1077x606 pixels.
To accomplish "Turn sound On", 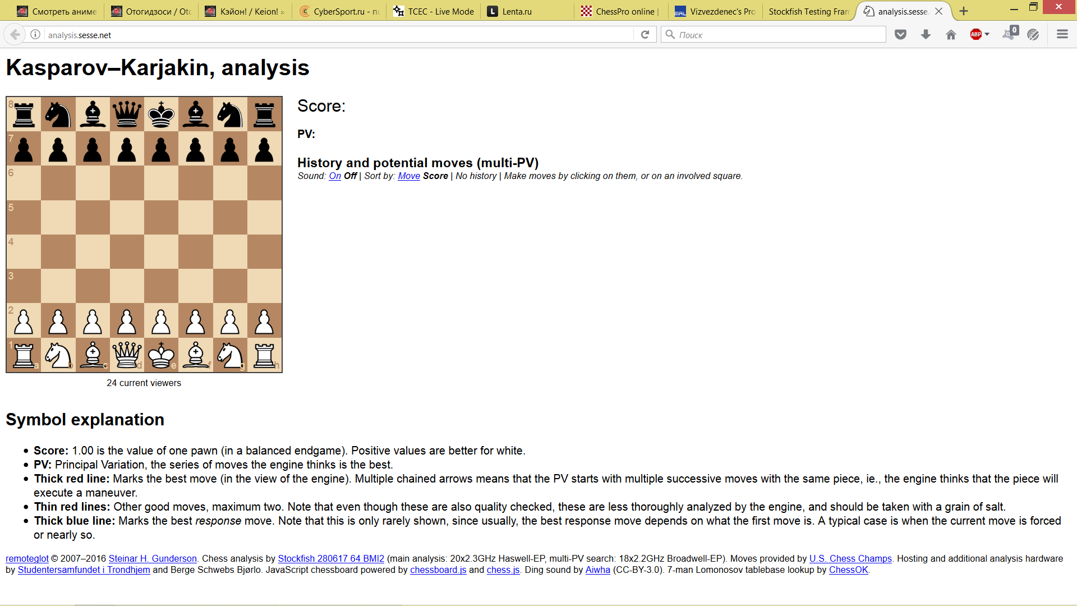I will point(335,176).
